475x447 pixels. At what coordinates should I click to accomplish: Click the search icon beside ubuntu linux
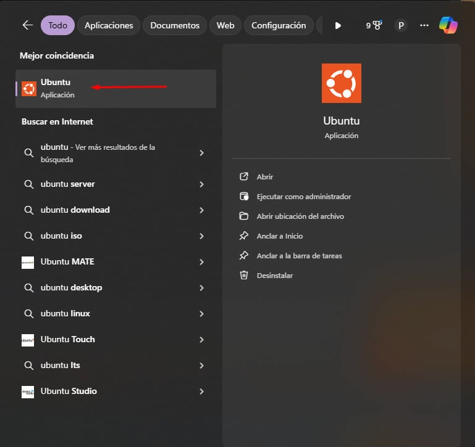(x=29, y=314)
